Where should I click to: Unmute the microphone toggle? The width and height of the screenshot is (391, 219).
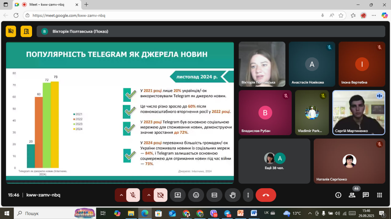(133, 195)
